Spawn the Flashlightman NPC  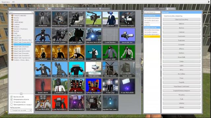coord(43,52)
